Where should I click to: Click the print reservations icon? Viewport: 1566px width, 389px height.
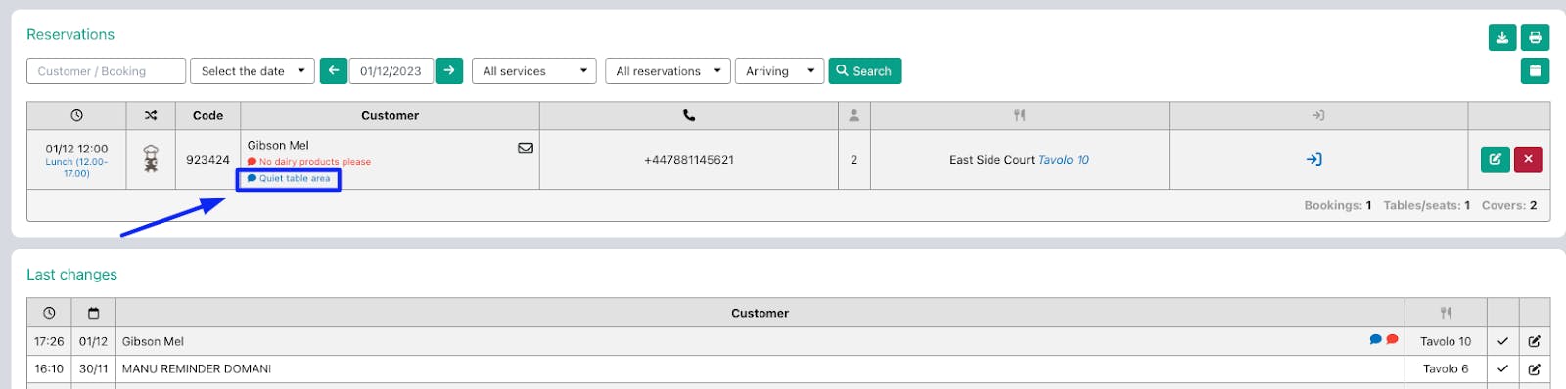coord(1535,38)
